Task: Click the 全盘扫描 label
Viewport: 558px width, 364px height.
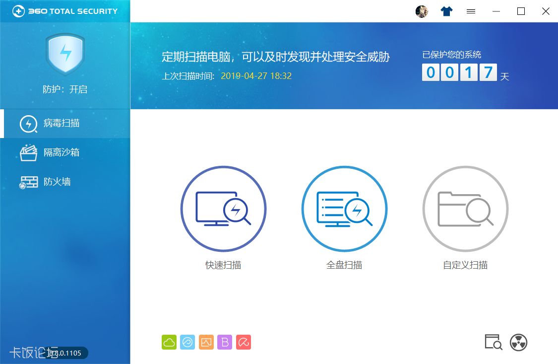Action: pos(345,265)
